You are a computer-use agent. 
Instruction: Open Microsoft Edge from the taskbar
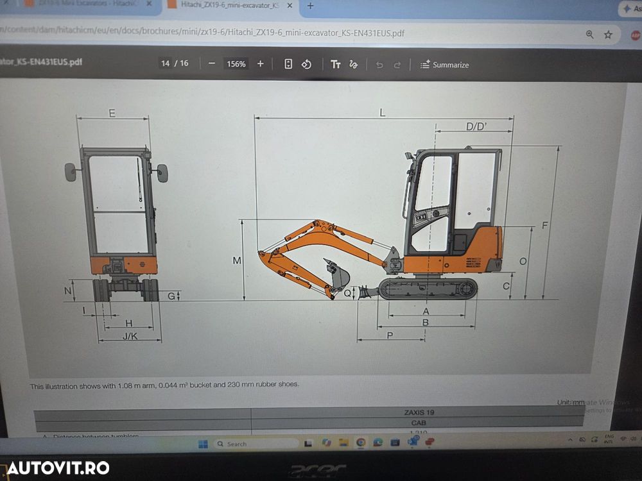pos(378,442)
